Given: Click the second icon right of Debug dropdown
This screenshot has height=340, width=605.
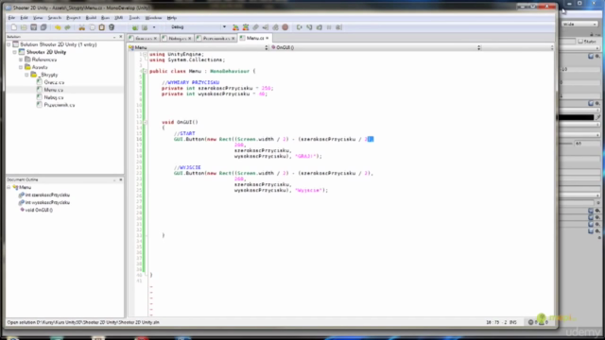Looking at the screenshot, I should coord(246,27).
